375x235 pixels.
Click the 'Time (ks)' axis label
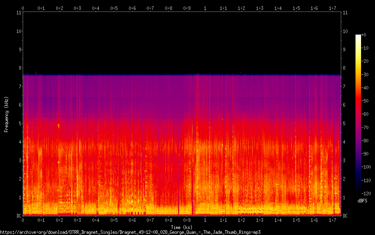point(182,227)
